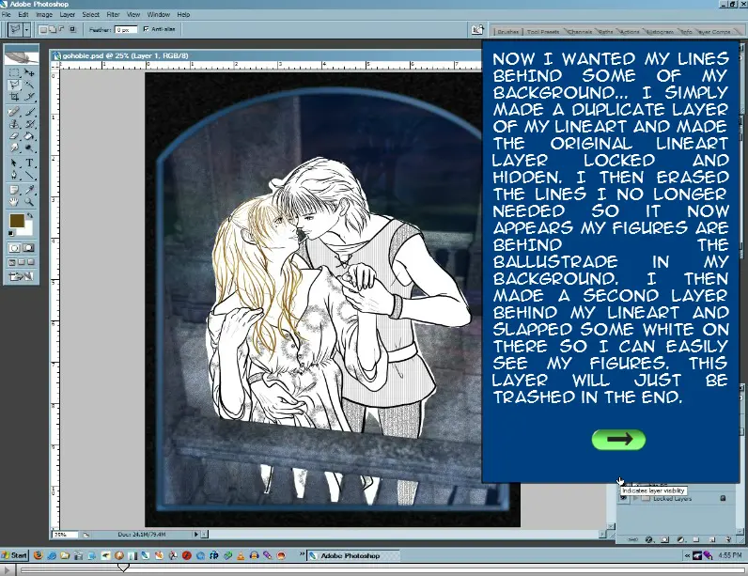Select the Eraser tool

[x=14, y=136]
